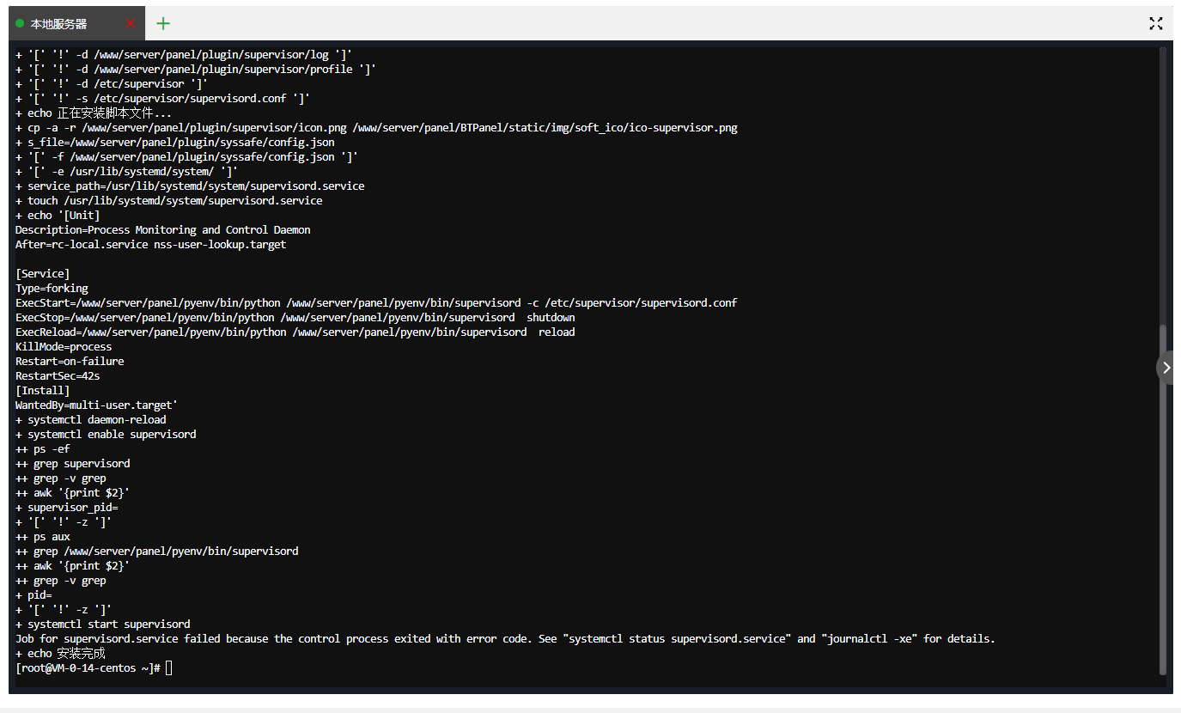Click the '-d /etc/supervisor' test line
1181x713 pixels.
112,84
